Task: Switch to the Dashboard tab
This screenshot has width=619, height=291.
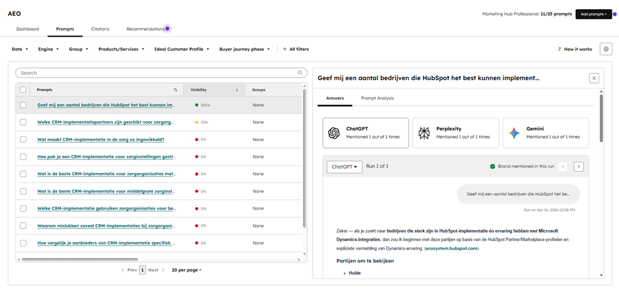Action: pyautogui.click(x=28, y=29)
